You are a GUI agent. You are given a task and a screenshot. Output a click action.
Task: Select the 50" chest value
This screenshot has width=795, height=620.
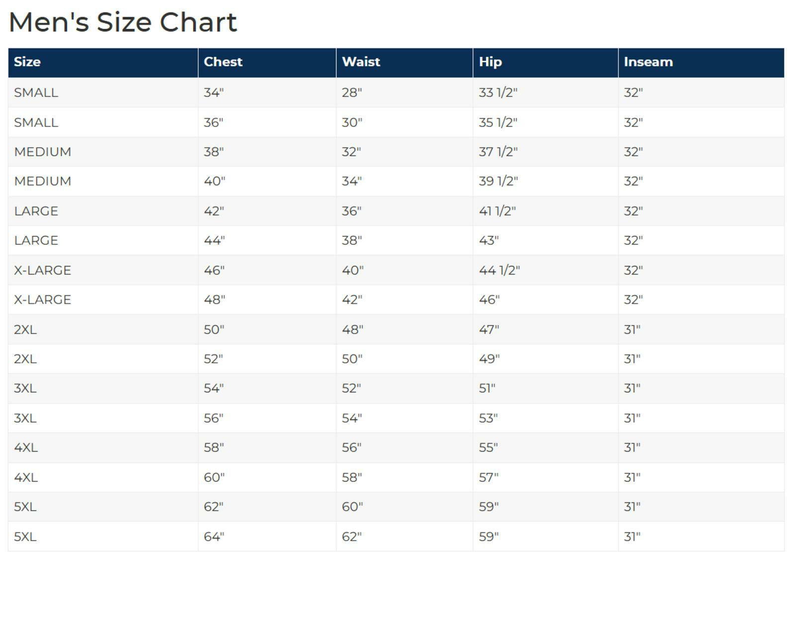point(214,330)
